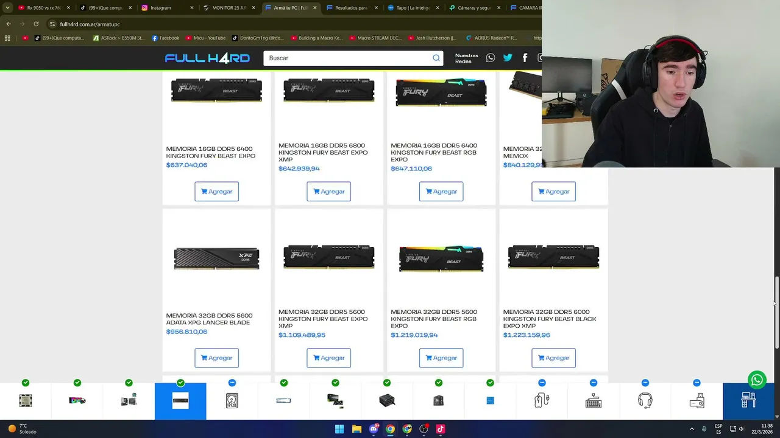Viewport: 780px width, 438px height.
Task: Open the AORUS Radeon bookmark
Action: (491, 38)
